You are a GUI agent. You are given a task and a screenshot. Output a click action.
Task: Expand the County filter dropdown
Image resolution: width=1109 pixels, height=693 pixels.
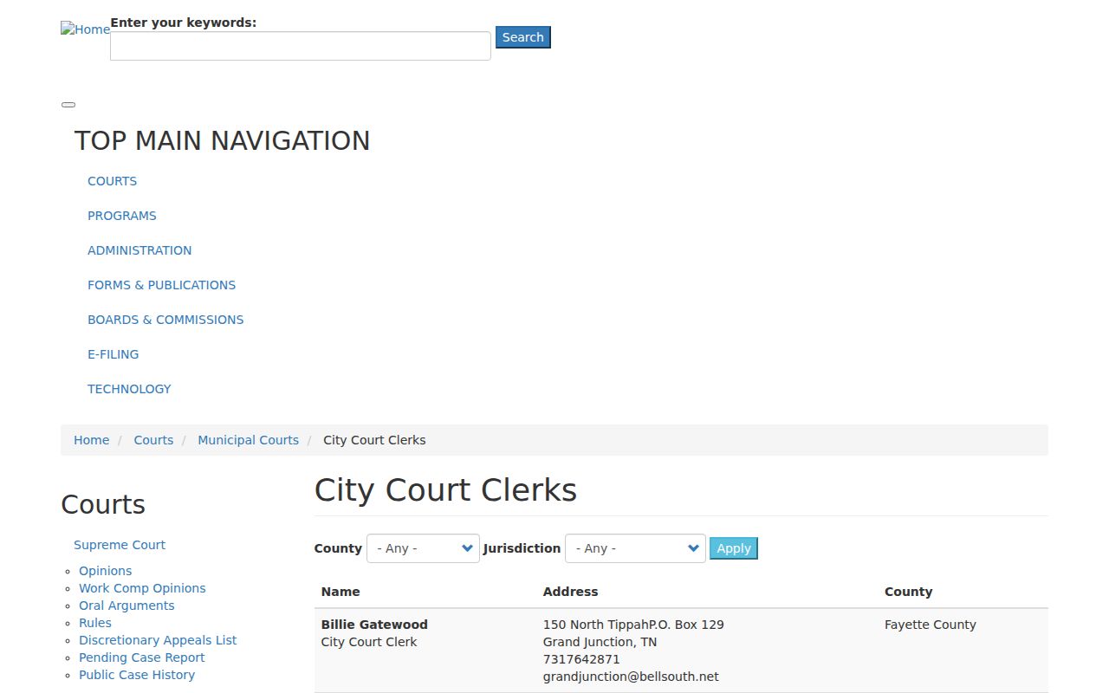[423, 548]
